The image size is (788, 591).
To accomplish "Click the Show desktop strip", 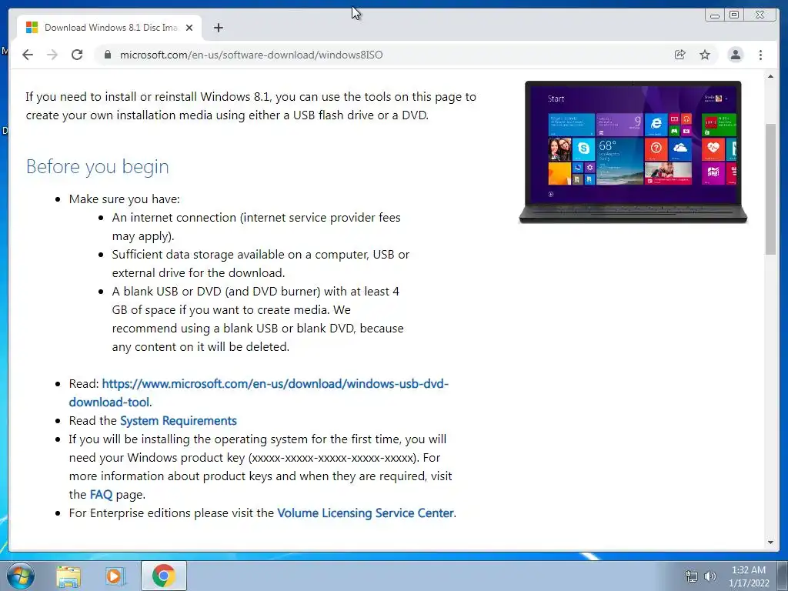I will coord(783,576).
